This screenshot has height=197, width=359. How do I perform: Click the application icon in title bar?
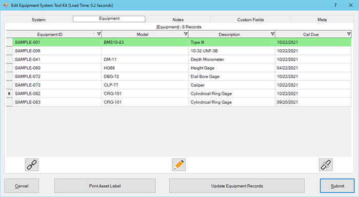pyautogui.click(x=6, y=5)
